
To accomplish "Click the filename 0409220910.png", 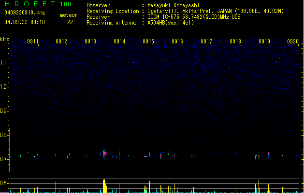I will (25, 13).
